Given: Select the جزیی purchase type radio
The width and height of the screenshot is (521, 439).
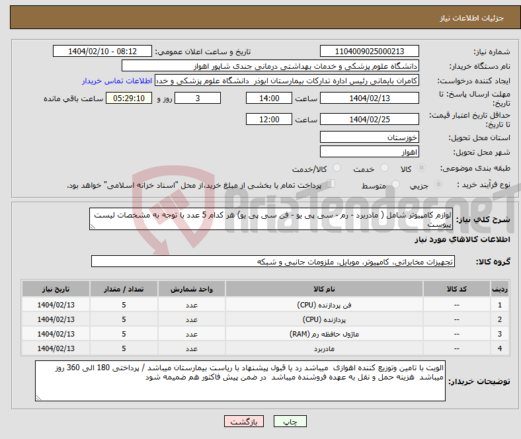Looking at the screenshot, I should pos(438,184).
